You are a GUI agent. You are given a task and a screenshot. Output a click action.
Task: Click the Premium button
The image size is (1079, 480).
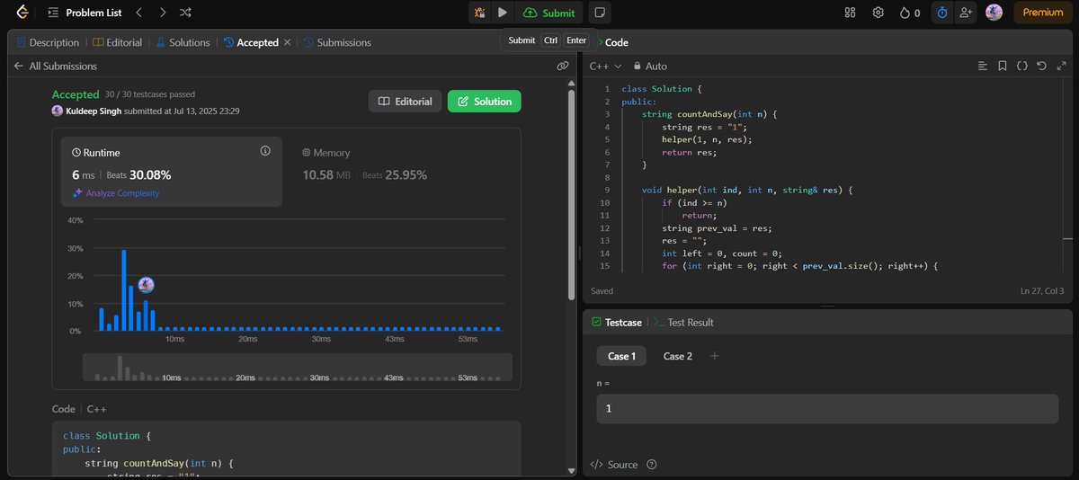coord(1042,13)
